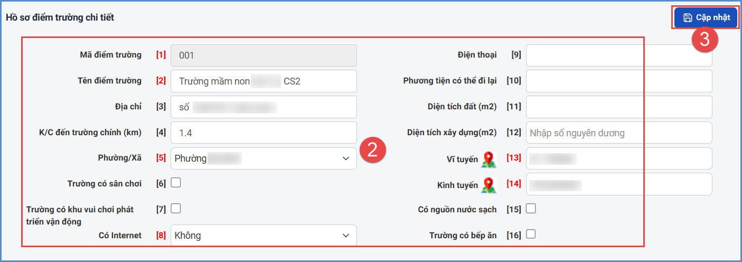Click the Địa chỉ input field

pos(264,107)
